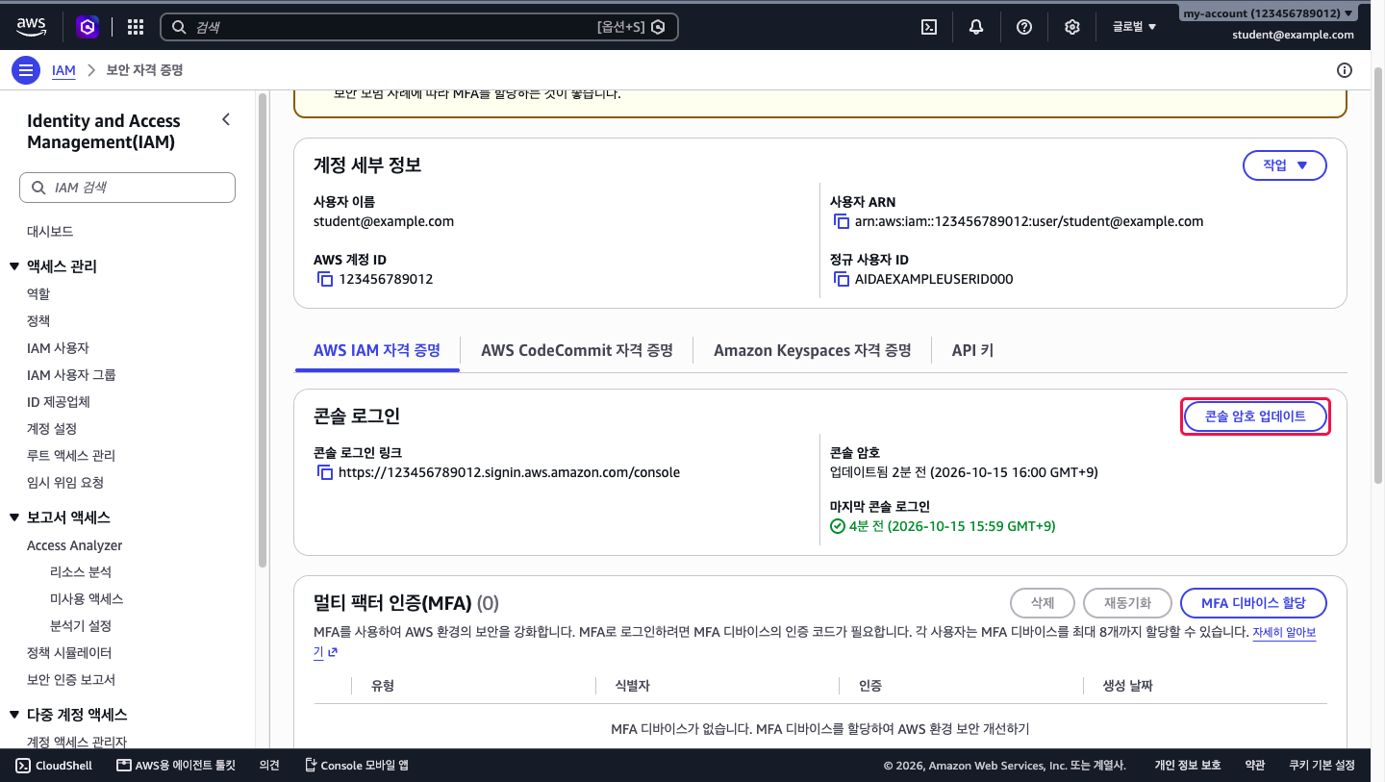1385x782 pixels.
Task: Focus the top 검색 search field
Action: pos(418,27)
